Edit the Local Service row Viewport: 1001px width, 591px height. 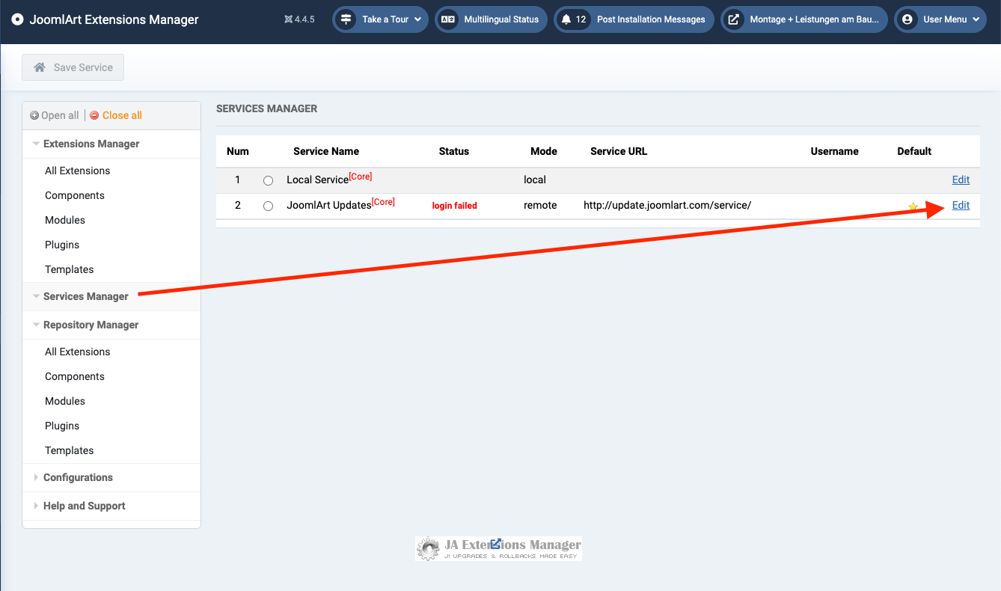coord(961,180)
